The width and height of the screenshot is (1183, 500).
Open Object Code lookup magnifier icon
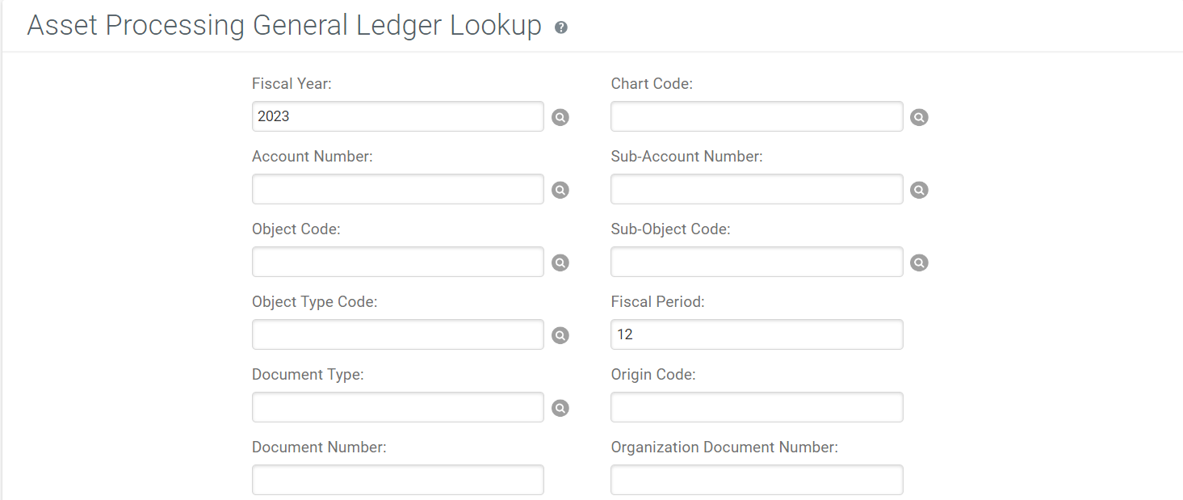560,263
